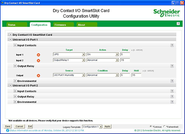Open help for Port 2 Environmental section

172,102
